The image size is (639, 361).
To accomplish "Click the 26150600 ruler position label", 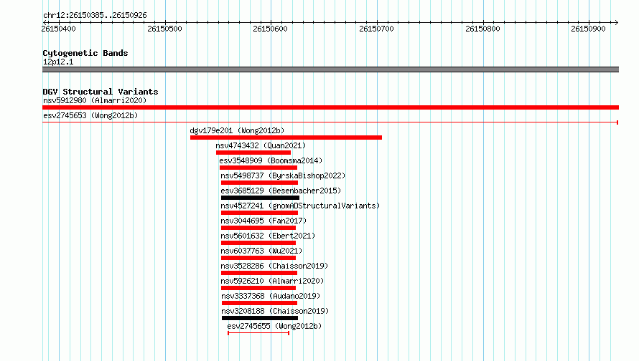I will pos(270,29).
